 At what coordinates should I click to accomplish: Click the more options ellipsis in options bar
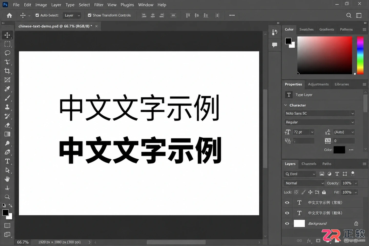coord(232,15)
